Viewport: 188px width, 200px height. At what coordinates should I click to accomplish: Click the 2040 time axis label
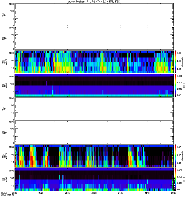point(67,193)
